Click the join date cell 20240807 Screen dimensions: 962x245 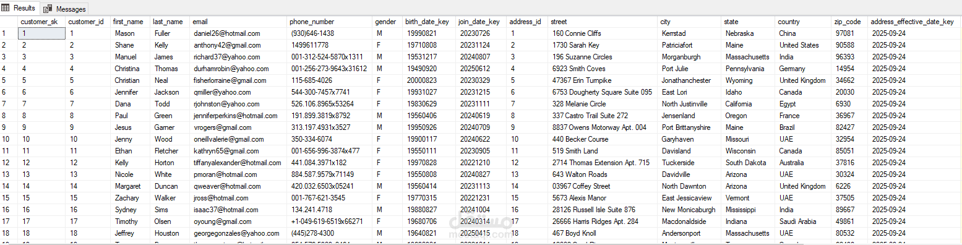pyautogui.click(x=481, y=57)
